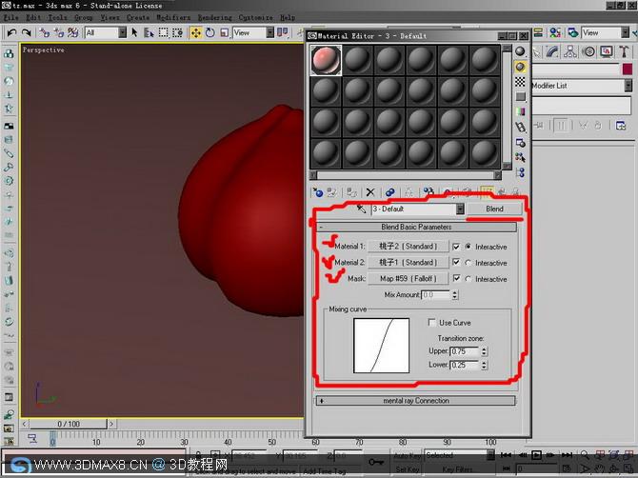The width and height of the screenshot is (638, 478).
Task: Click Use Pivot Point Center icon
Action: [282, 32]
